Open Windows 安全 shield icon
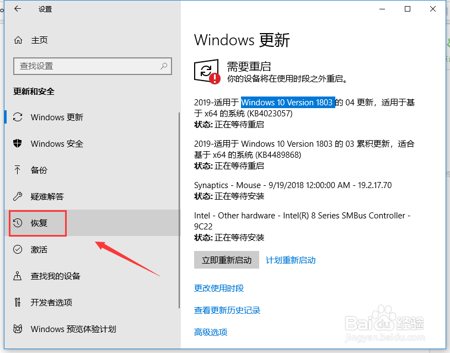The height and width of the screenshot is (353, 450). [x=18, y=143]
